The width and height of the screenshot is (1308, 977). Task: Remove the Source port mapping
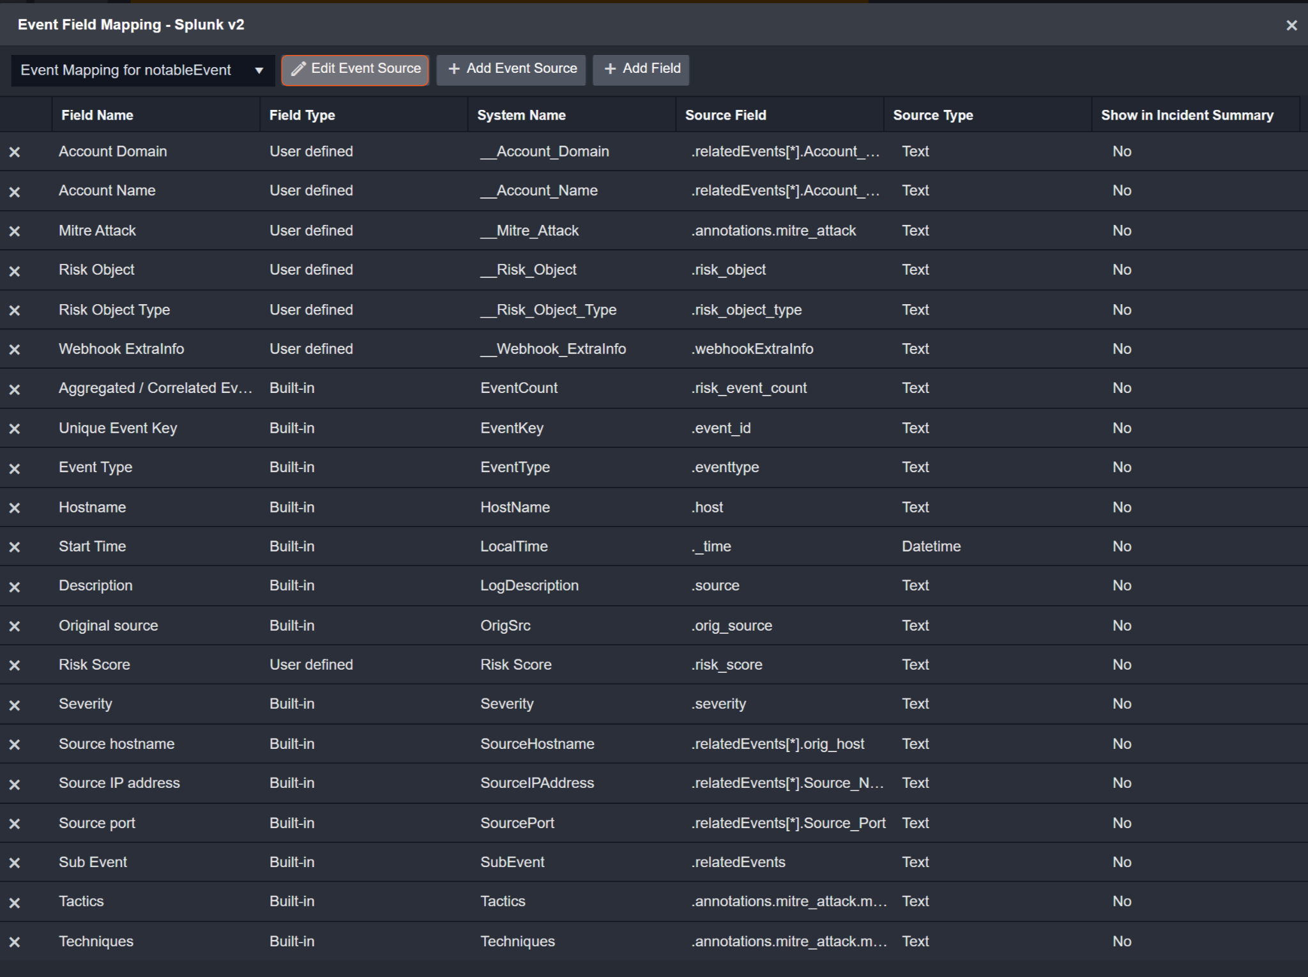pos(15,824)
